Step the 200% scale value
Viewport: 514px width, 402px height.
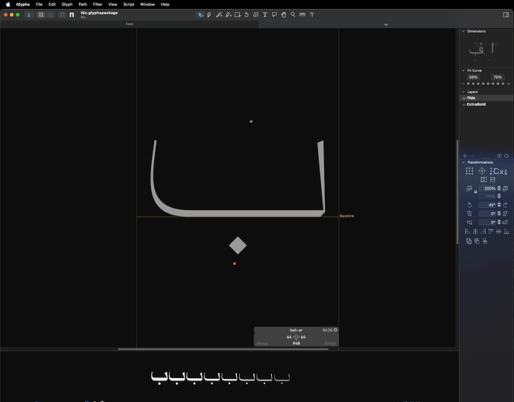click(x=499, y=188)
